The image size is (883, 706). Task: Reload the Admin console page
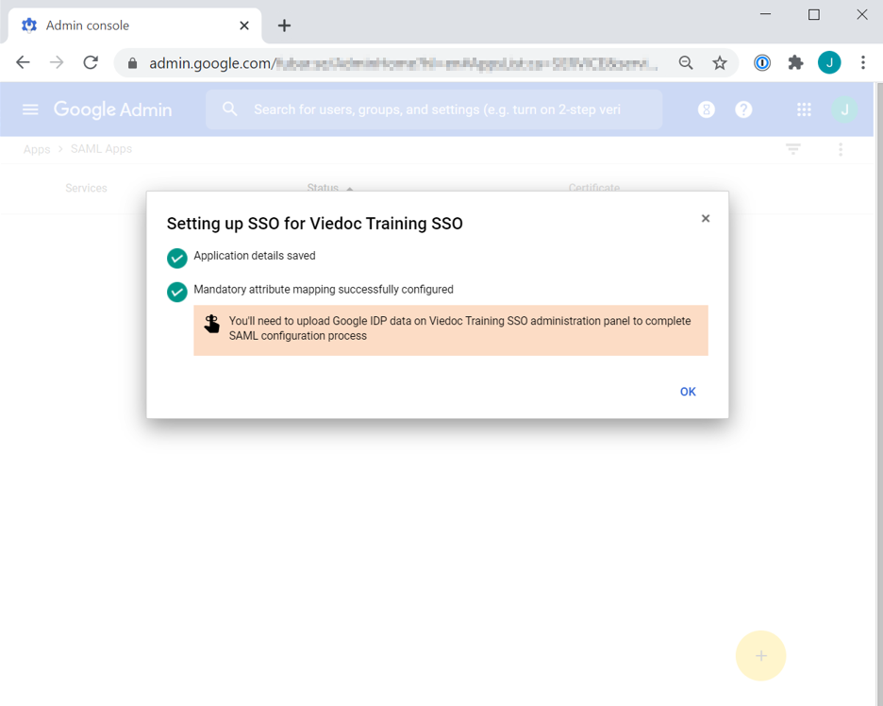(x=91, y=62)
